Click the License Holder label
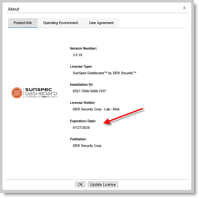The width and height of the screenshot is (199, 198). pos(83,103)
